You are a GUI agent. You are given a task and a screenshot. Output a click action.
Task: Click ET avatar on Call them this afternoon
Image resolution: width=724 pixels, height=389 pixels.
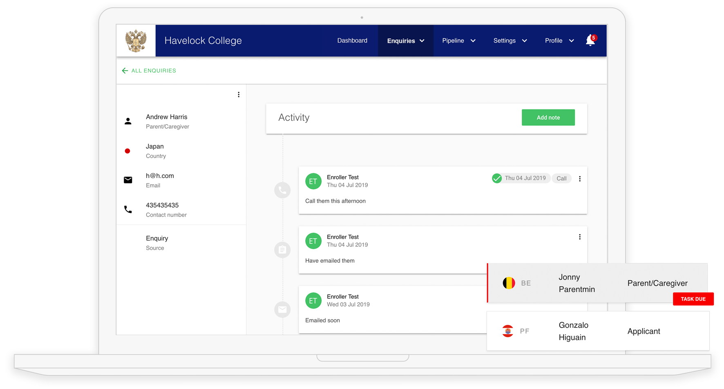313,181
